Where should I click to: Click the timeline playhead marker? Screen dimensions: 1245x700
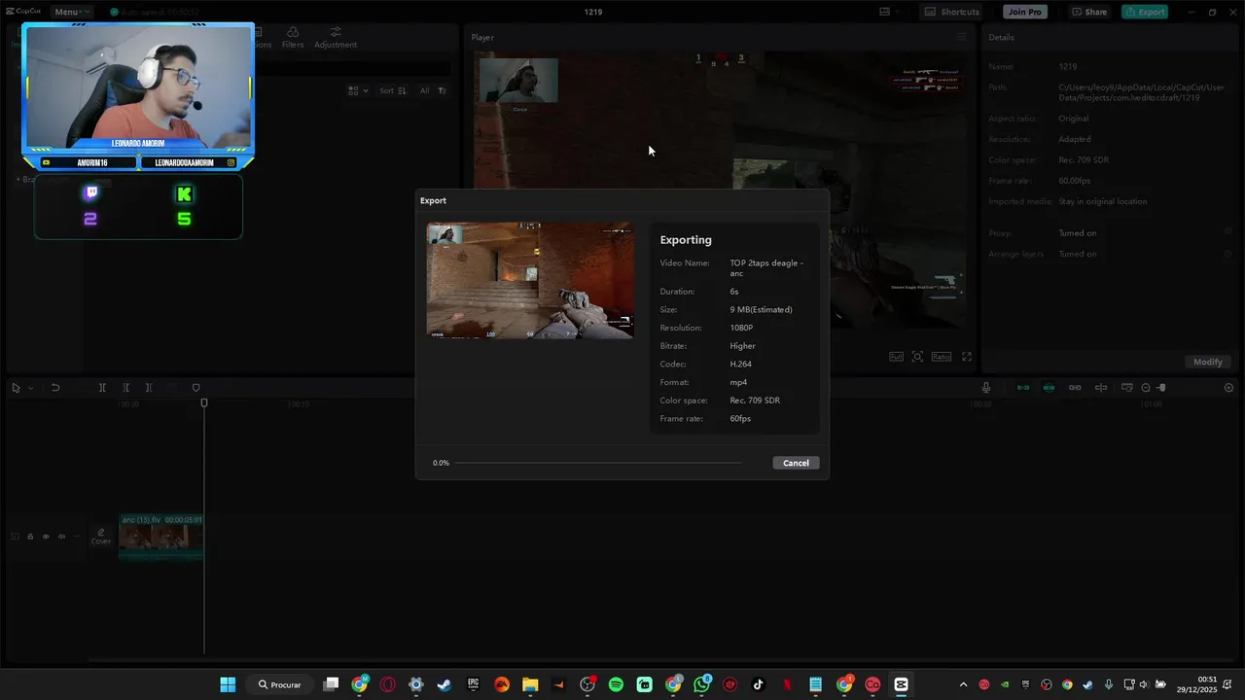[204, 402]
